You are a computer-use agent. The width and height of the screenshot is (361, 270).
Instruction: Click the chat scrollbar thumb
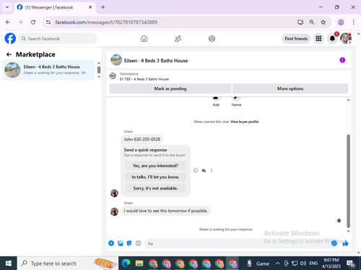coord(348,181)
